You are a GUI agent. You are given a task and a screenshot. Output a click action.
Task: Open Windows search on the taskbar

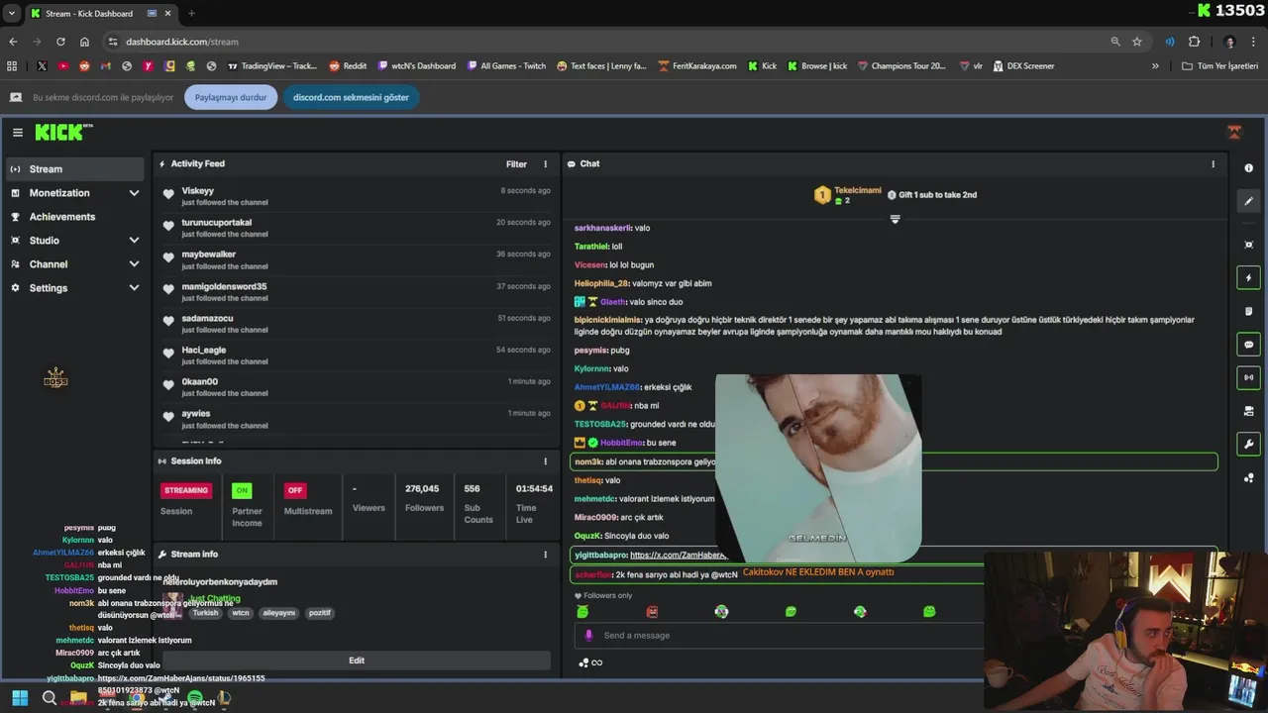click(50, 698)
